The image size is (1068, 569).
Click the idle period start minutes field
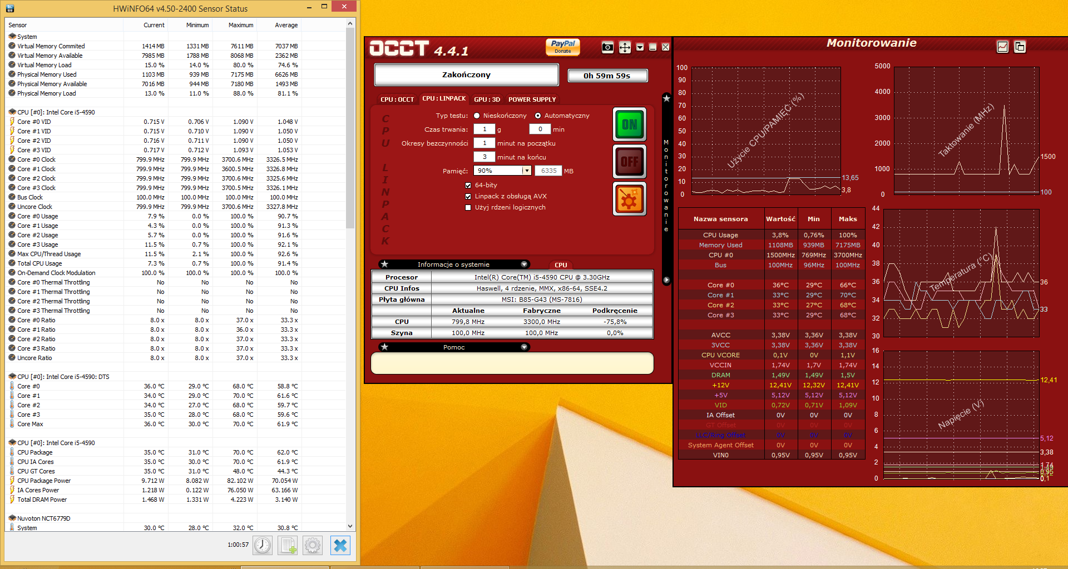pyautogui.click(x=484, y=143)
